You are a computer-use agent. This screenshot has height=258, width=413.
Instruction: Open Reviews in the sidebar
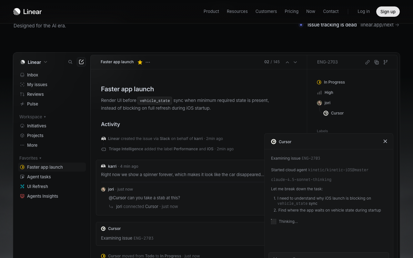(x=52, y=94)
